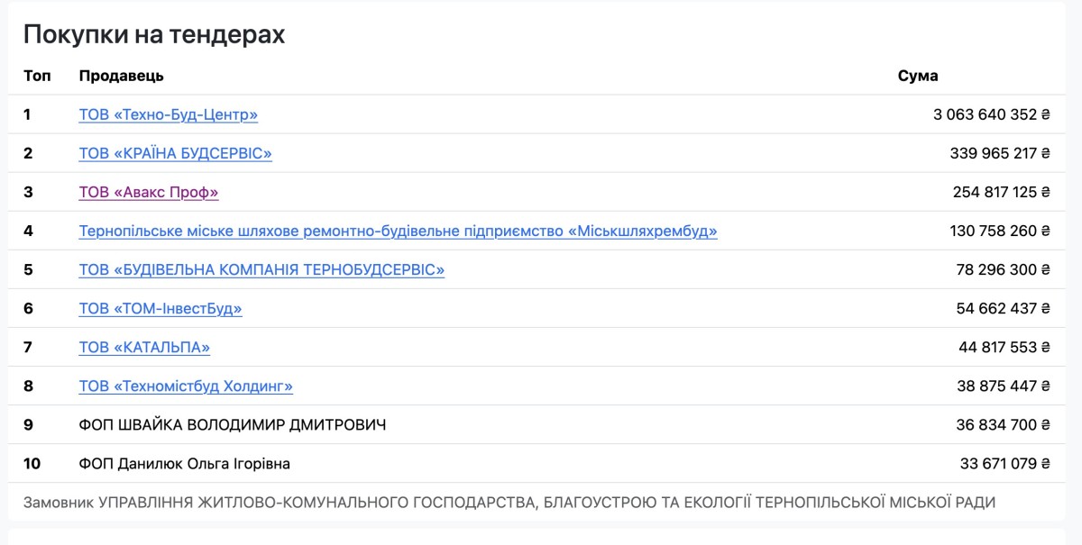This screenshot has width=1082, height=545.
Task: Click rank number 7 in Топ column
Action: 28,347
